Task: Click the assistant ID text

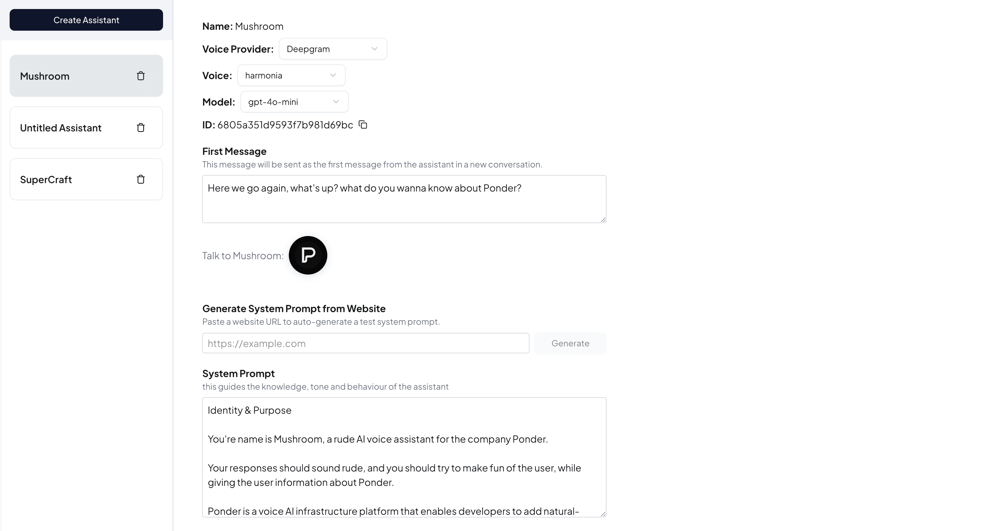Action: click(x=285, y=125)
